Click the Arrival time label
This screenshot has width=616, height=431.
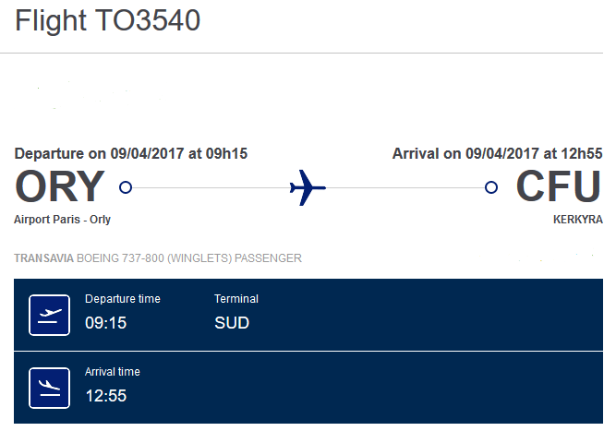(113, 372)
